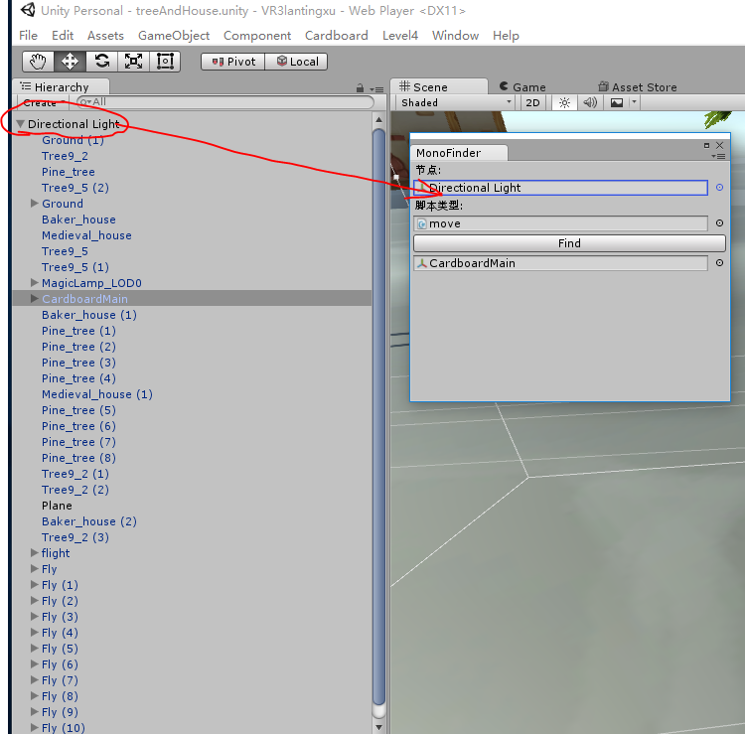Image resolution: width=745 pixels, height=734 pixels.
Task: Select Tree9_2 (3) in Hierarchy
Action: pyautogui.click(x=75, y=537)
